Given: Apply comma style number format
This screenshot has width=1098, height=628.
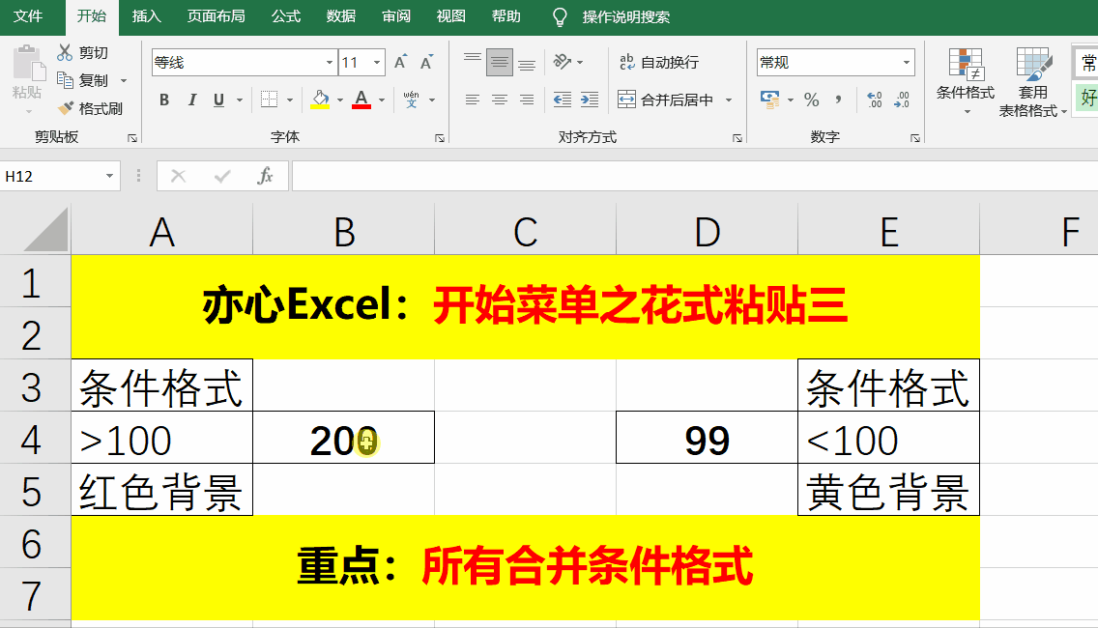Looking at the screenshot, I should [x=838, y=100].
